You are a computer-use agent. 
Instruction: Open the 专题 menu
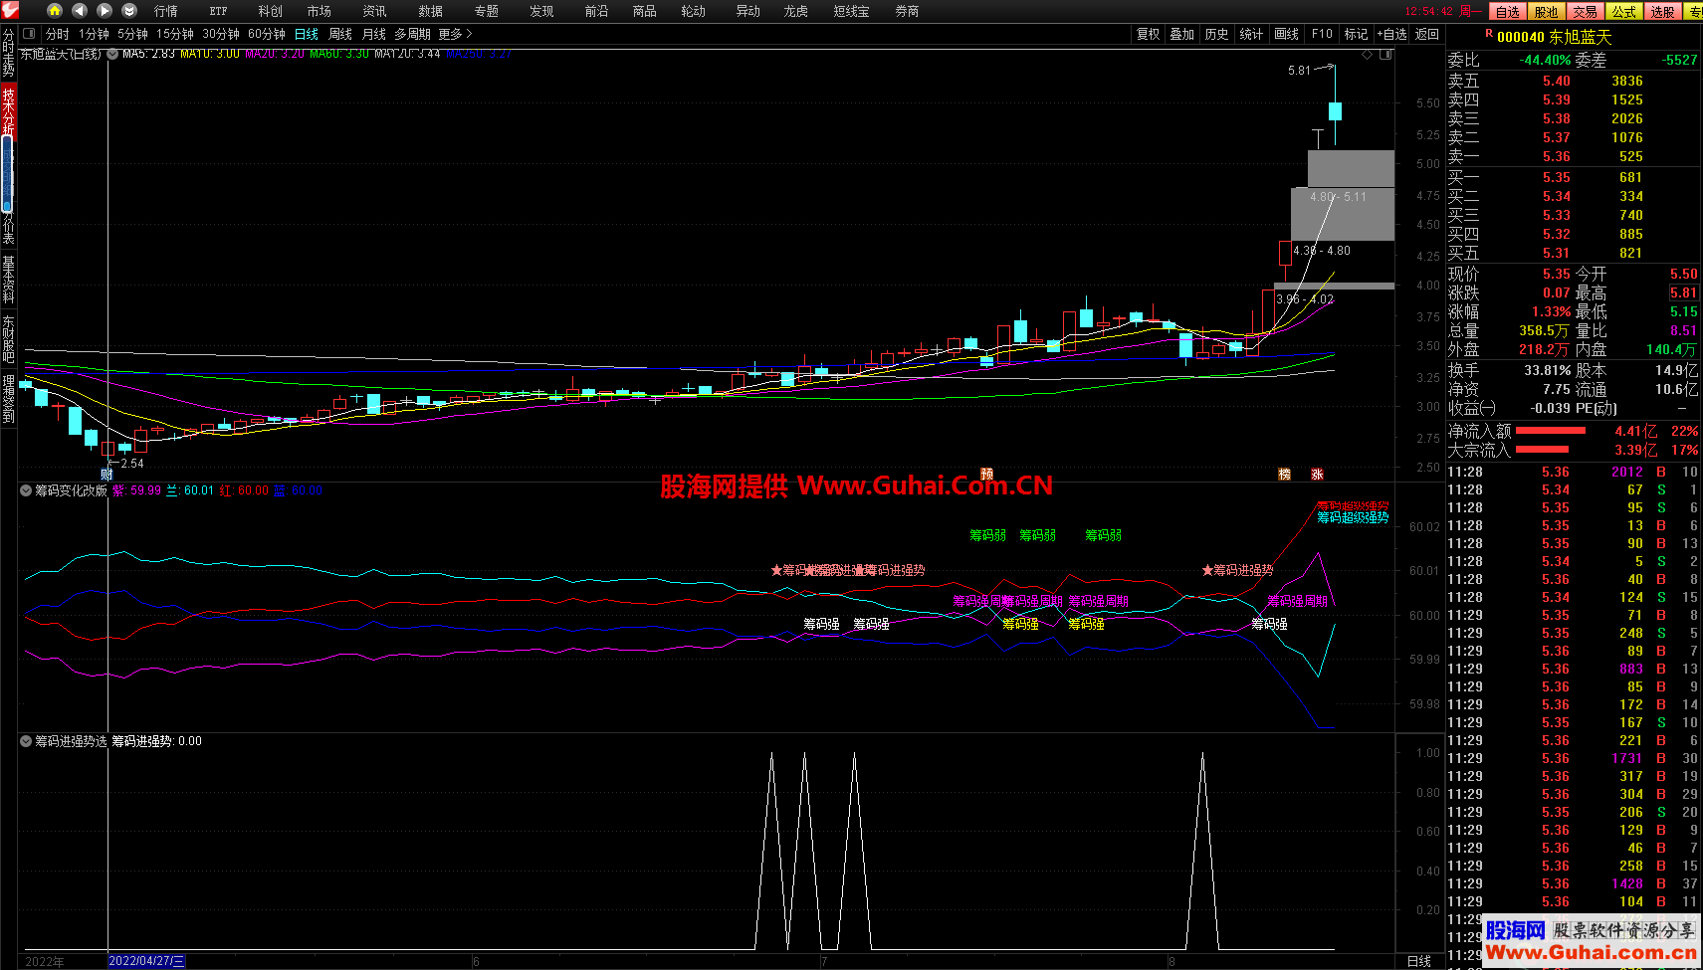pos(486,11)
